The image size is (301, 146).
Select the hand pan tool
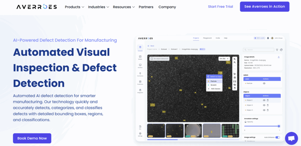tap(235, 78)
